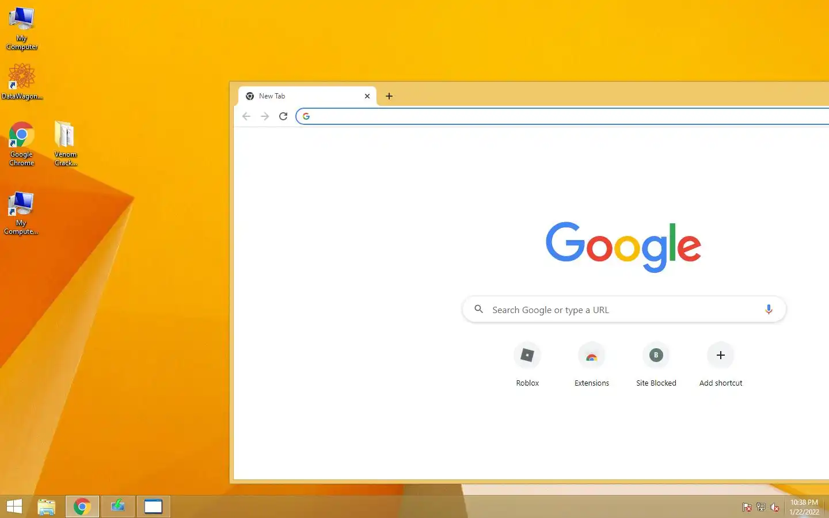Open the Venom Crack folder on desktop

65,144
